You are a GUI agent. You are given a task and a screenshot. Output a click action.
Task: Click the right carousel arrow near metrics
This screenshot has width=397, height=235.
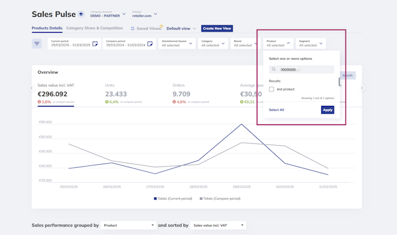(362, 88)
